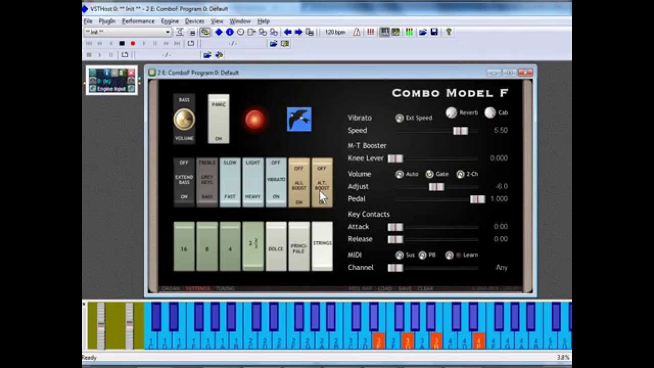The width and height of the screenshot is (654, 368).
Task: Open the Engine menu
Action: point(170,21)
